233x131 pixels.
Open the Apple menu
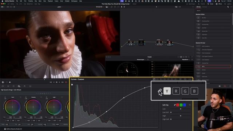[3, 1]
